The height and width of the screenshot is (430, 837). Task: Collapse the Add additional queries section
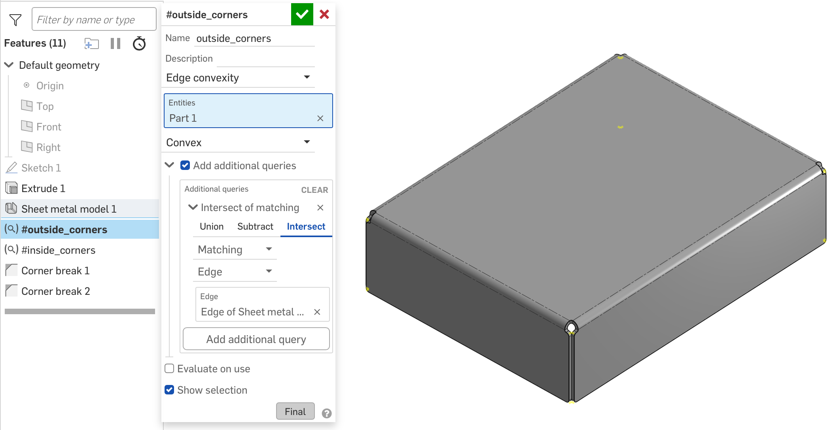click(x=169, y=165)
